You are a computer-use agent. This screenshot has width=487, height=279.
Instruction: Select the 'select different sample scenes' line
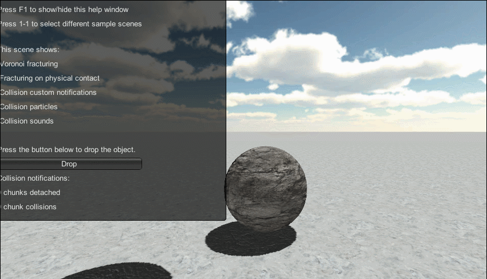pyautogui.click(x=71, y=24)
